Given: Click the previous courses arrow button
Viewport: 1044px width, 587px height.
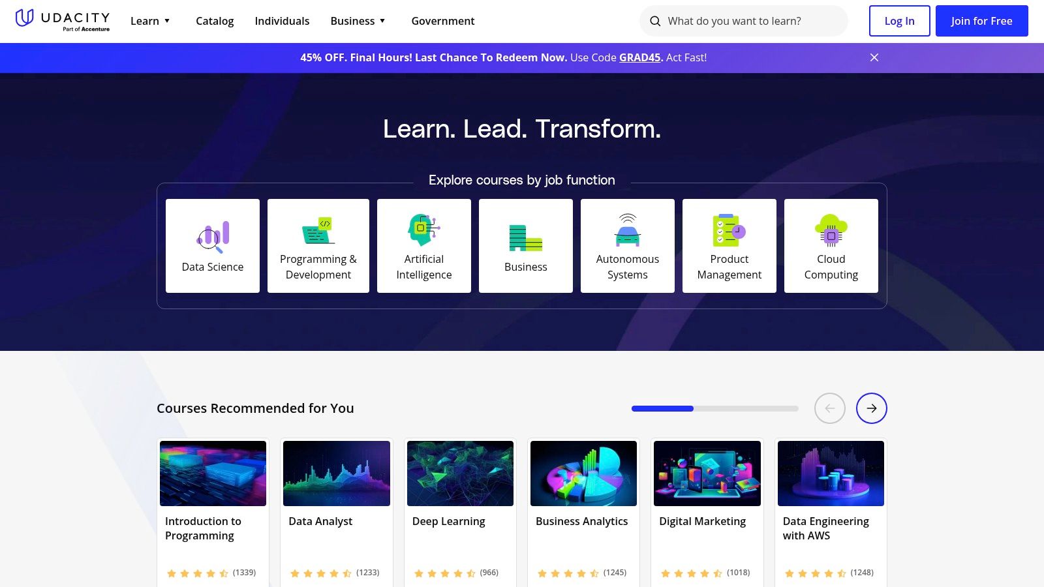Looking at the screenshot, I should pos(830,408).
